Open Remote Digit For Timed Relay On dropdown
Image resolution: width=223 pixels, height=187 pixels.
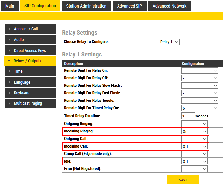(199, 108)
